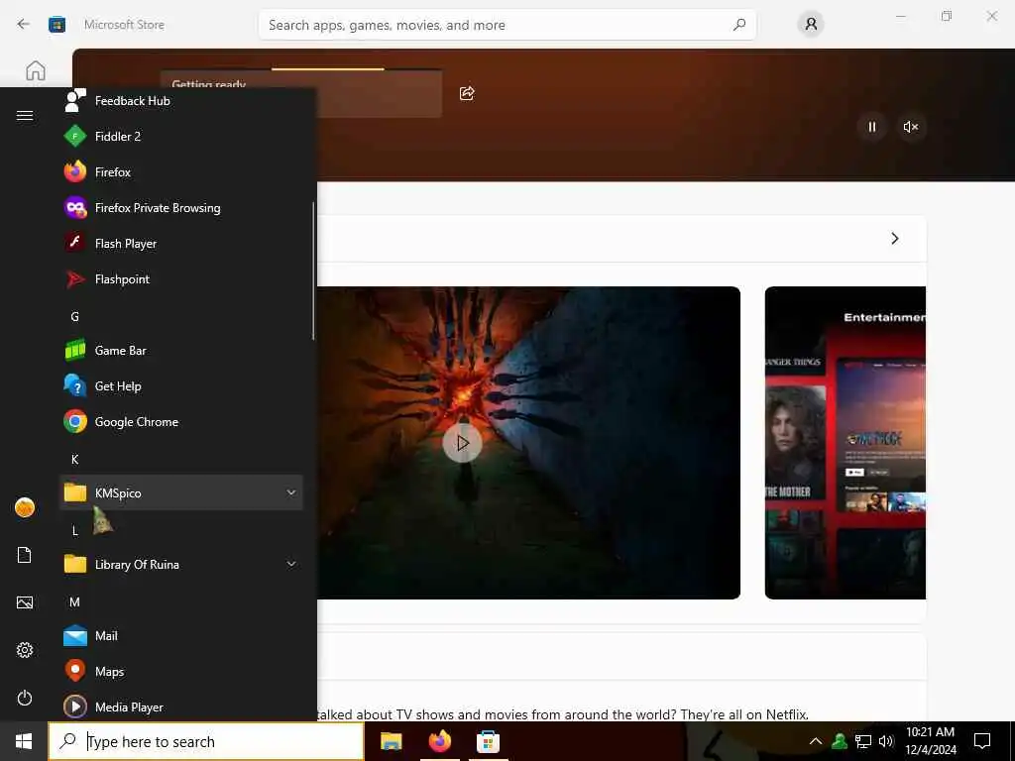The width and height of the screenshot is (1015, 761).
Task: Click the K letter section header
Action: click(x=75, y=459)
